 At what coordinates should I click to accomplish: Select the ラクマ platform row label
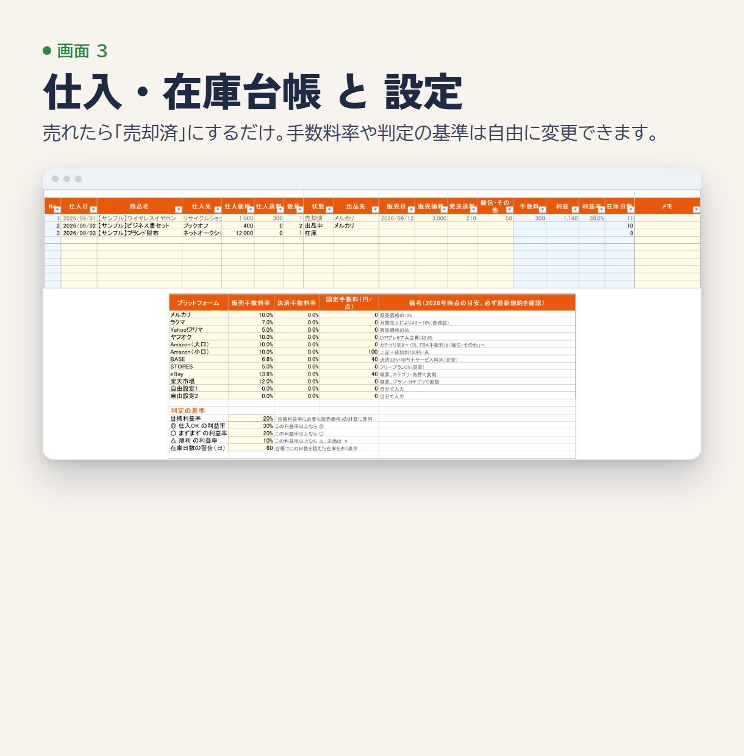tap(198, 323)
